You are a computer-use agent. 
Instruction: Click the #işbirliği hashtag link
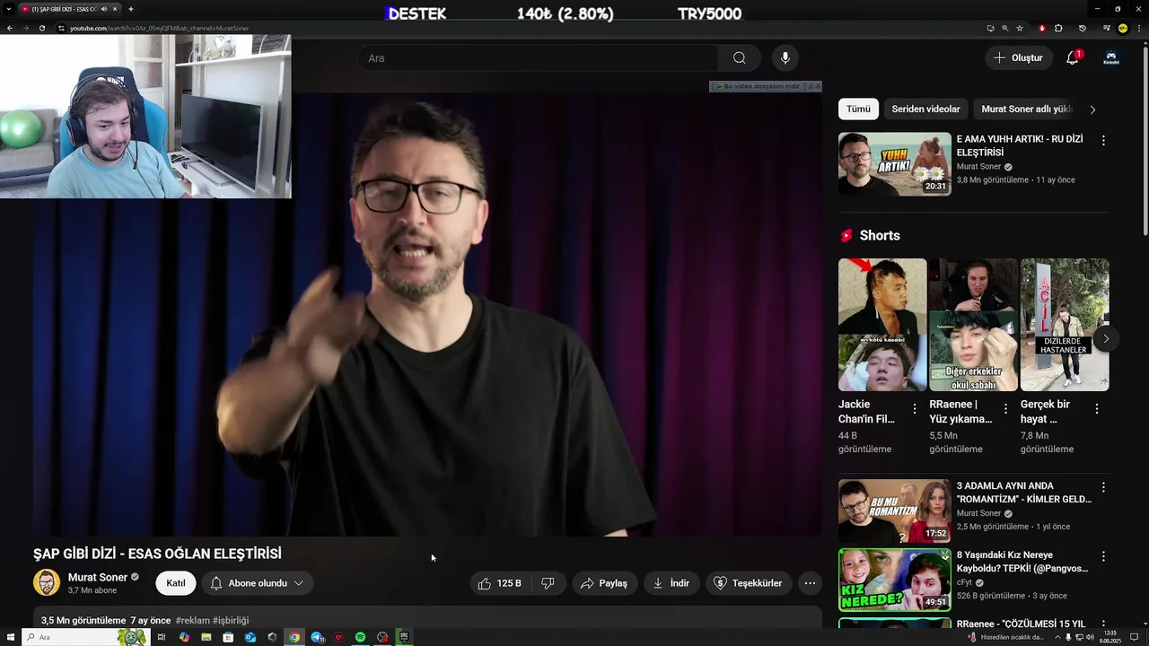point(231,620)
